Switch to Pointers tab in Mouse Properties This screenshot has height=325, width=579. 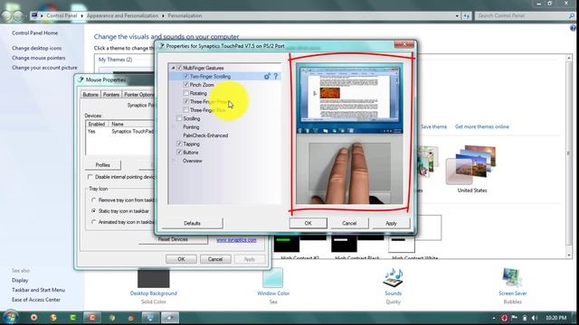point(110,95)
